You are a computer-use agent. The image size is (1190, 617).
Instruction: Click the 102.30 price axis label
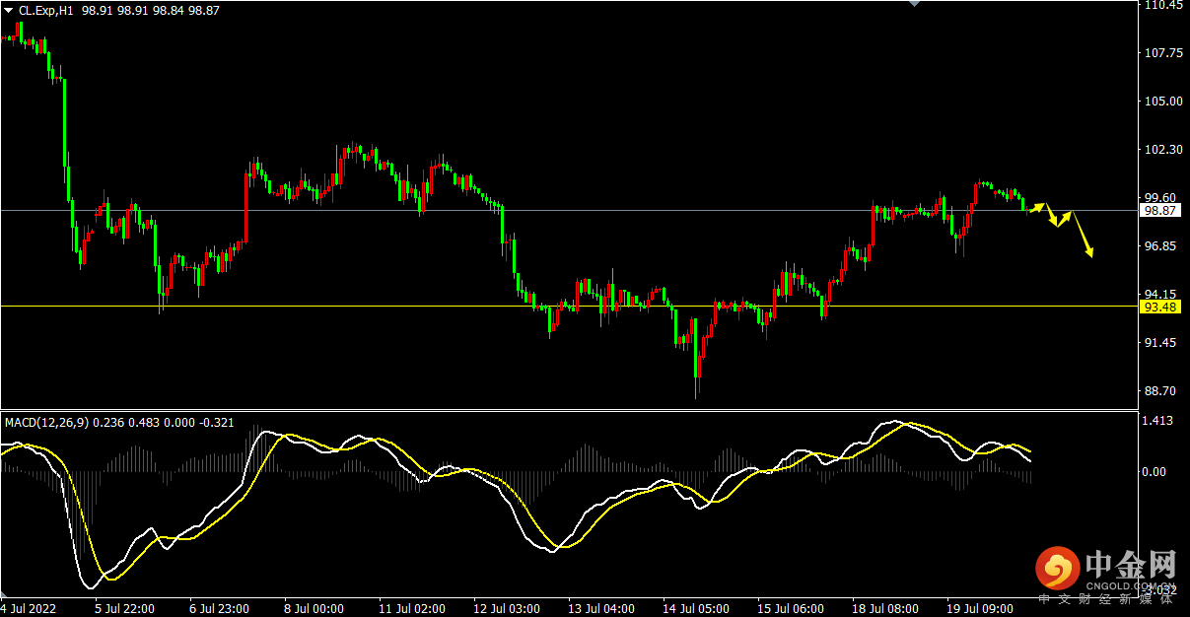[x=1163, y=150]
